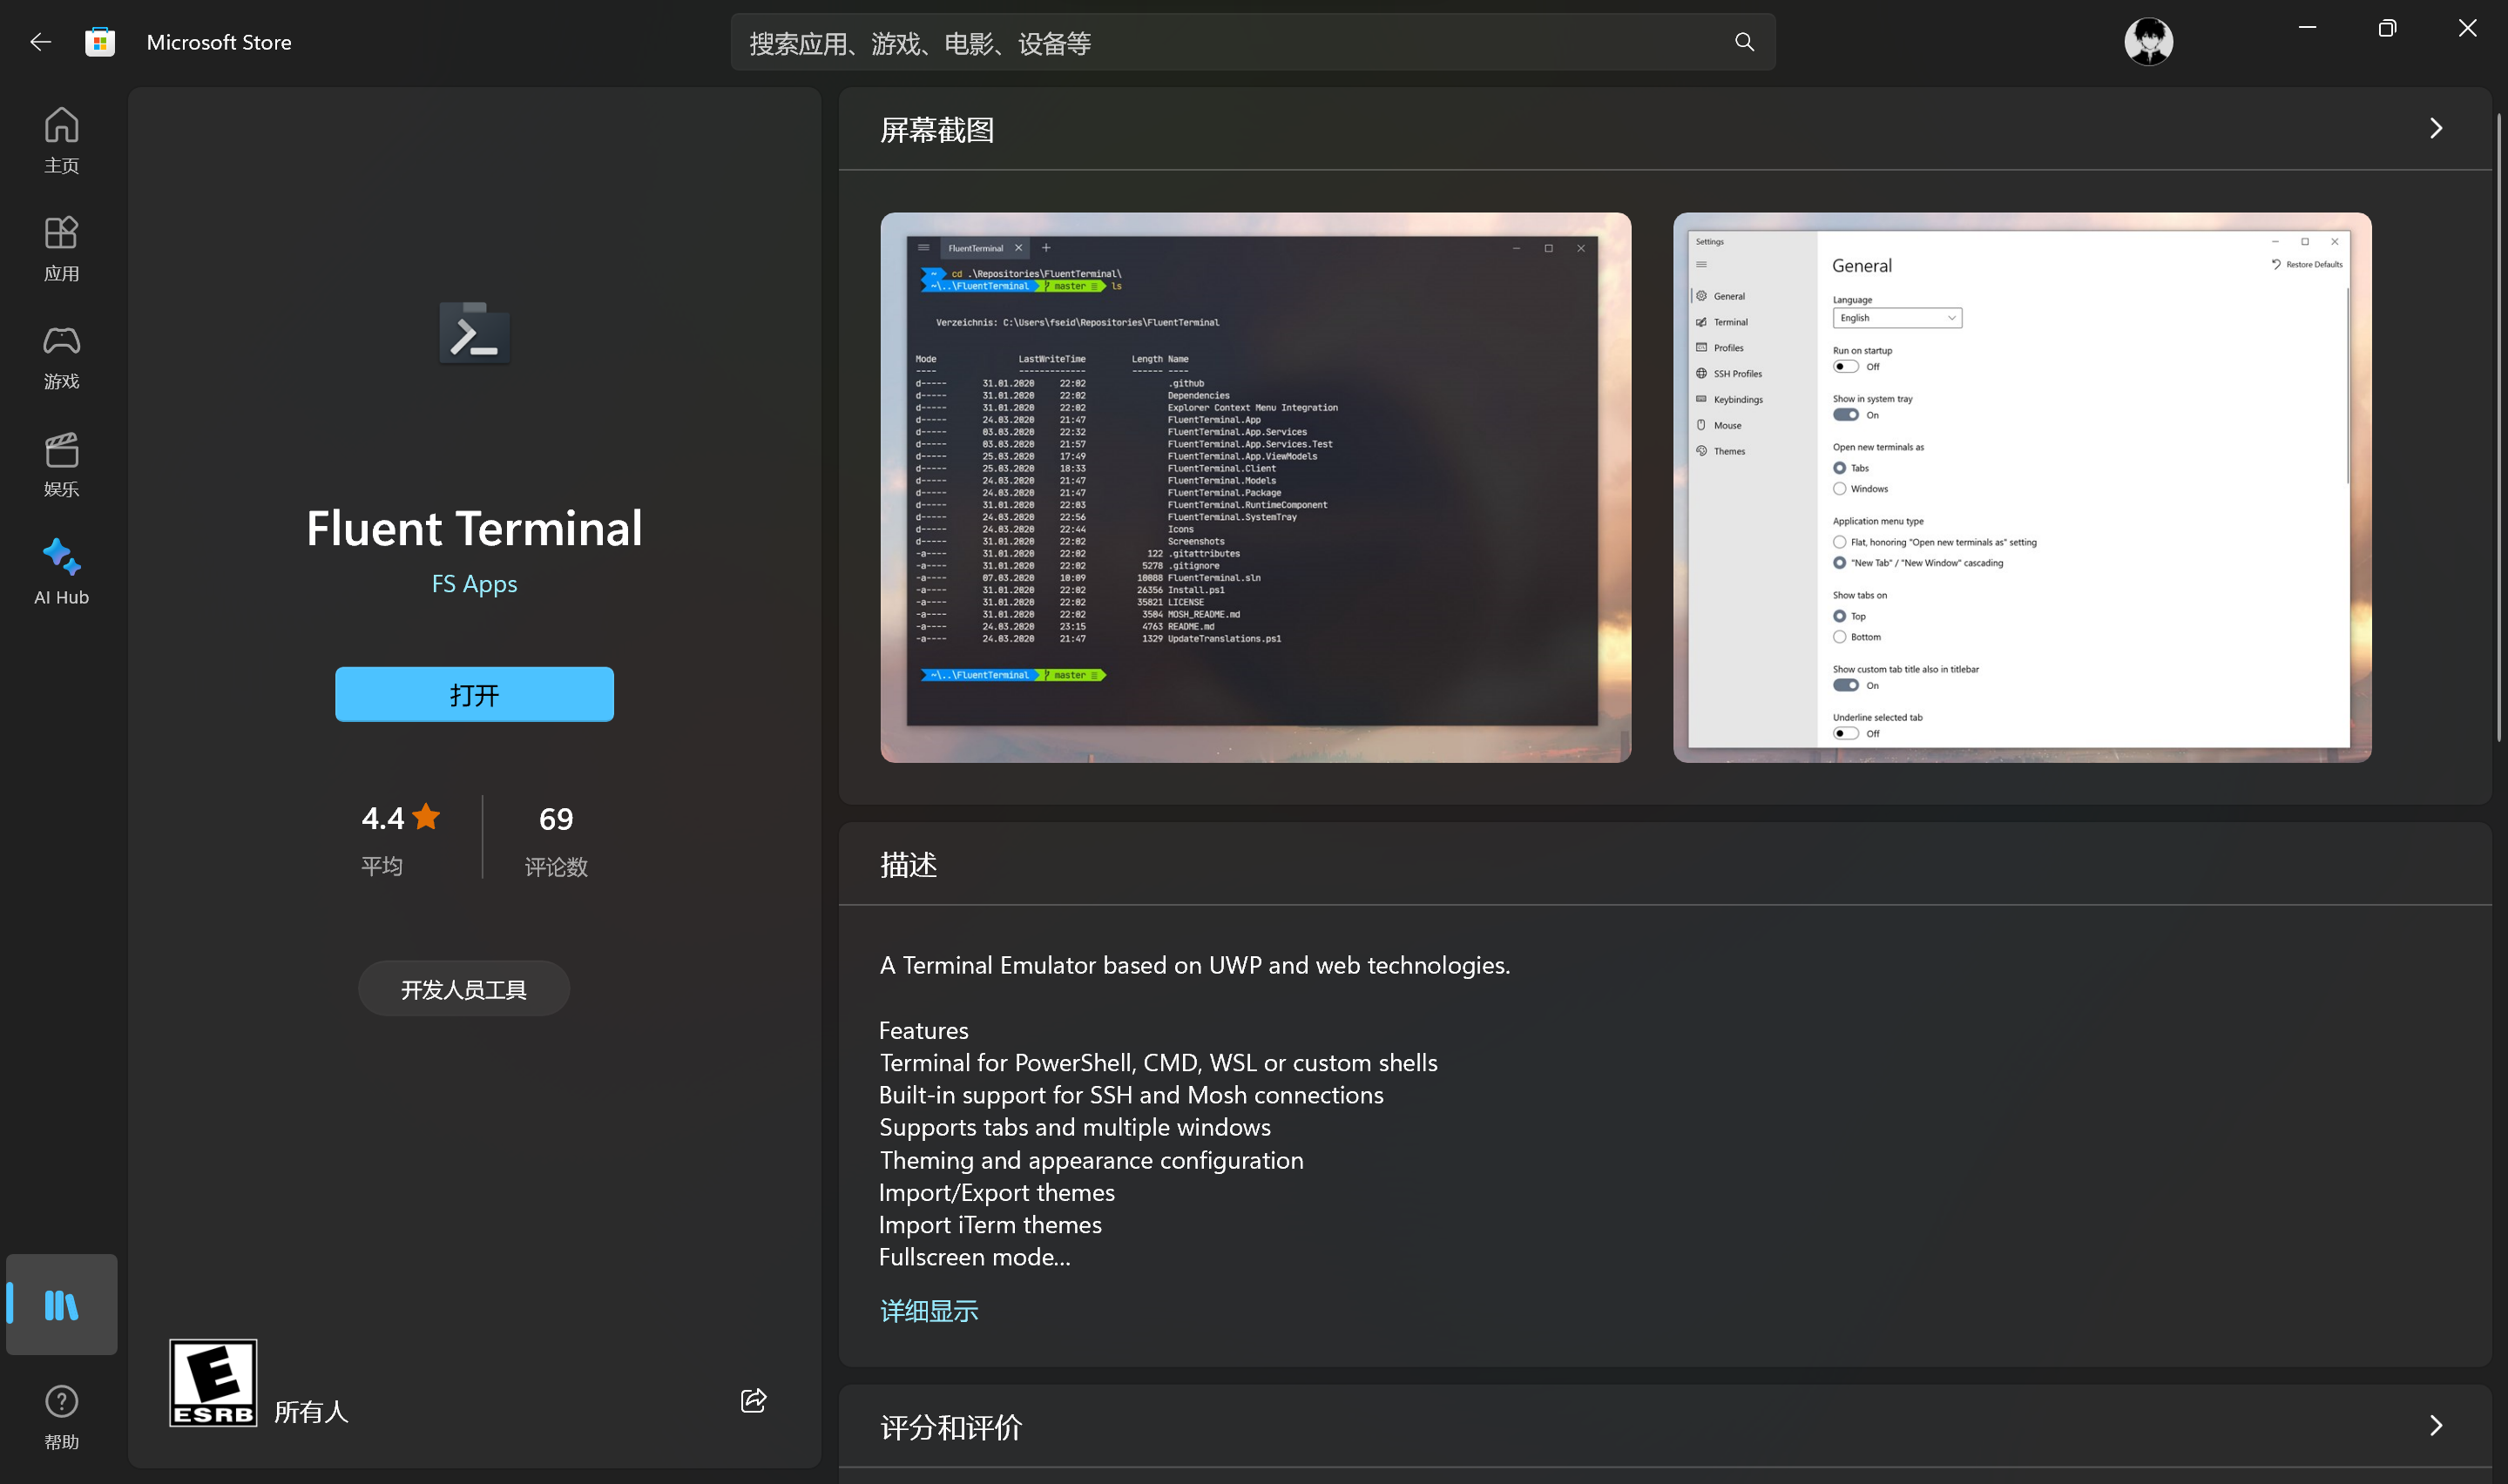Open the user profile avatar

(x=2148, y=42)
